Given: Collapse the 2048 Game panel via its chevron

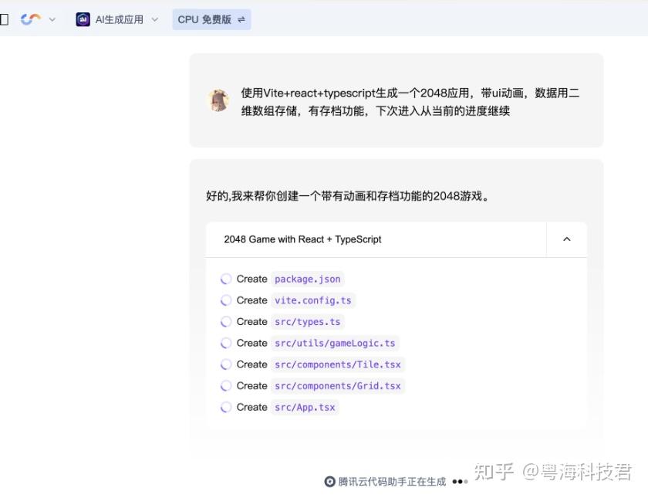Looking at the screenshot, I should point(566,239).
